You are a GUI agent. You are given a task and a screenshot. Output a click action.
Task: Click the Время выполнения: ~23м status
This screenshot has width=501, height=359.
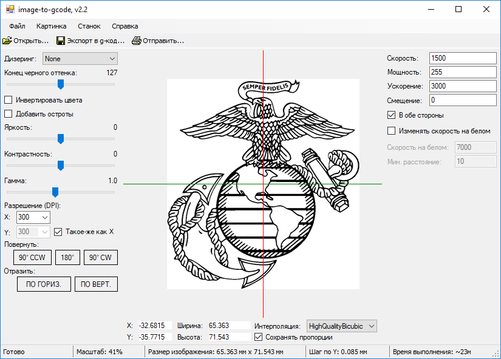432,352
